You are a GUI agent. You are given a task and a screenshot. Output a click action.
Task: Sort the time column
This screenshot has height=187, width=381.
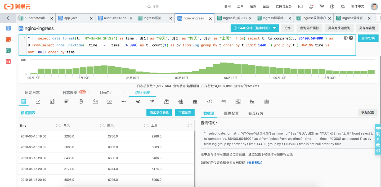pyautogui.click(x=56, y=126)
